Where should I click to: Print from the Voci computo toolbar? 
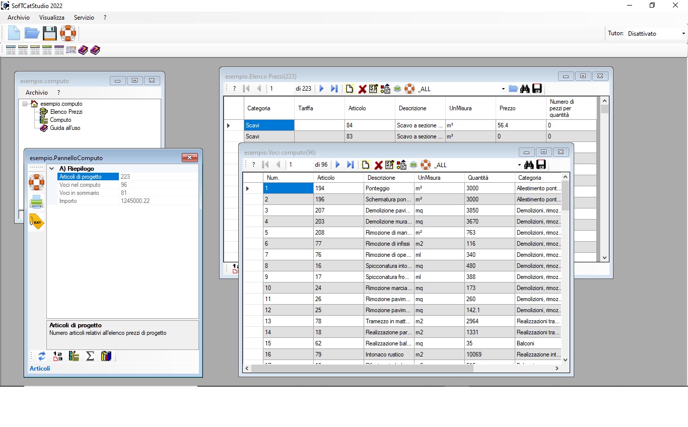tap(414, 165)
